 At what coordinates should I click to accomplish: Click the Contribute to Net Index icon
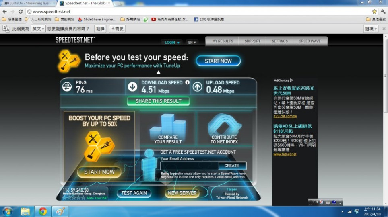coord(224,125)
